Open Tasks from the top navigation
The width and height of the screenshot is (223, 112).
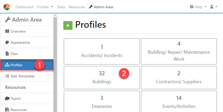[x=61, y=7]
